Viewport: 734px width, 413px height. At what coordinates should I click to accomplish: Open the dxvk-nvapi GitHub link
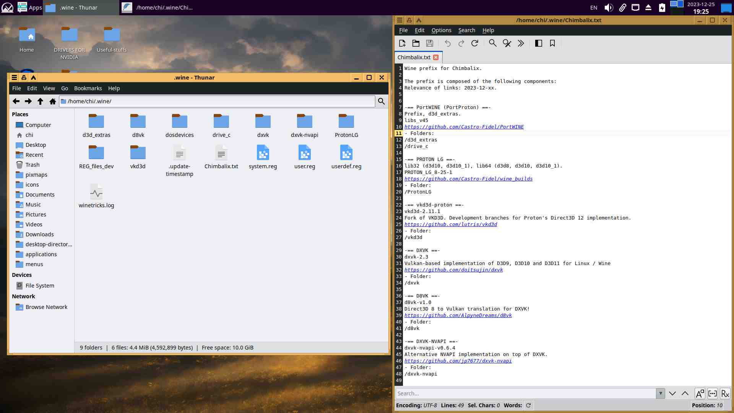click(x=458, y=361)
